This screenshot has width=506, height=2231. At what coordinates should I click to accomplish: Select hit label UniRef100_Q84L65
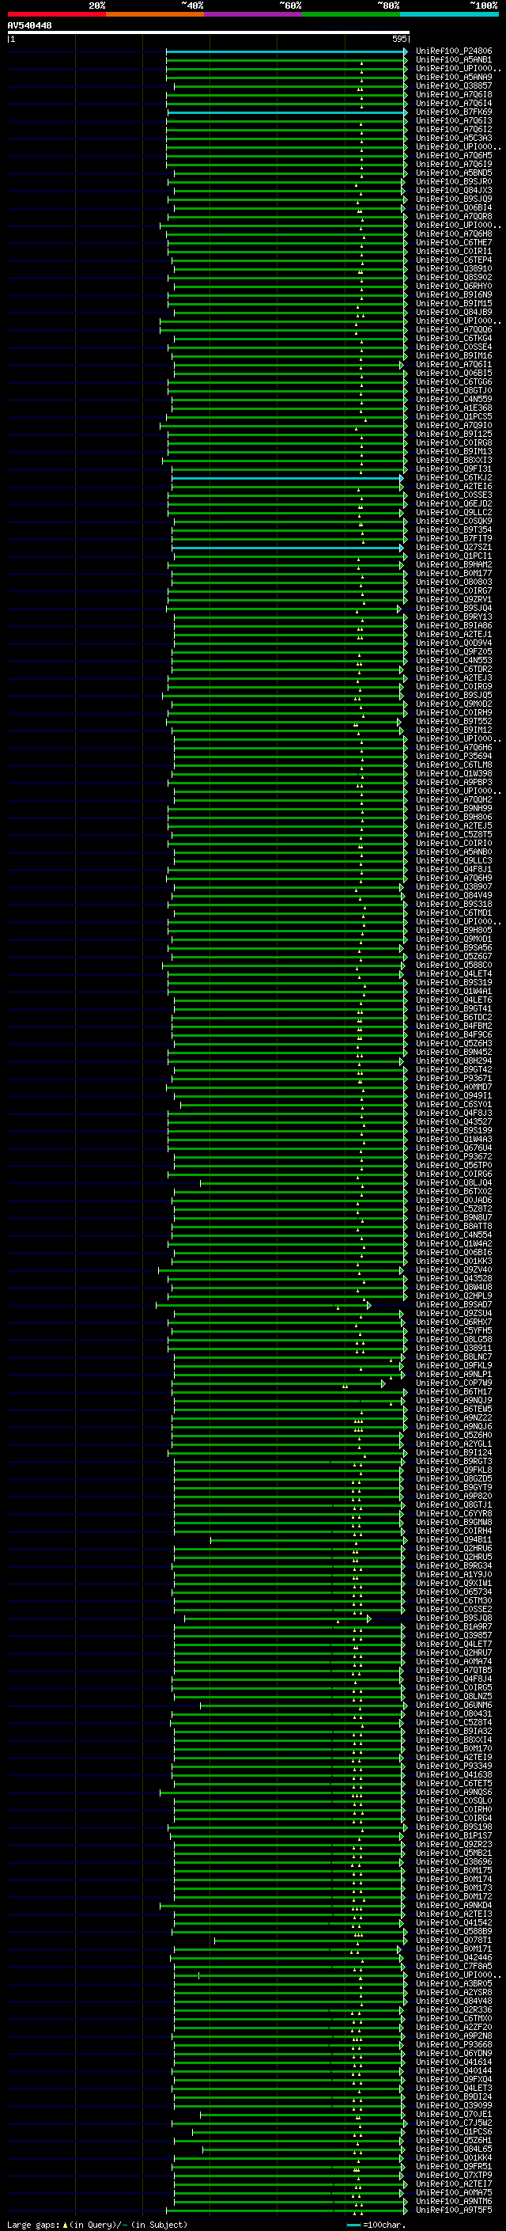coord(453,2149)
